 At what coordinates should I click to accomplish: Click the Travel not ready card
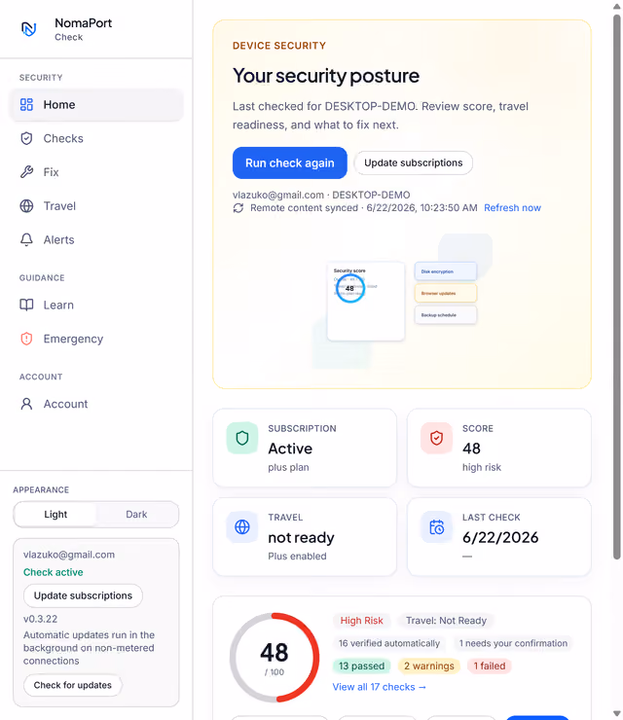coord(305,536)
